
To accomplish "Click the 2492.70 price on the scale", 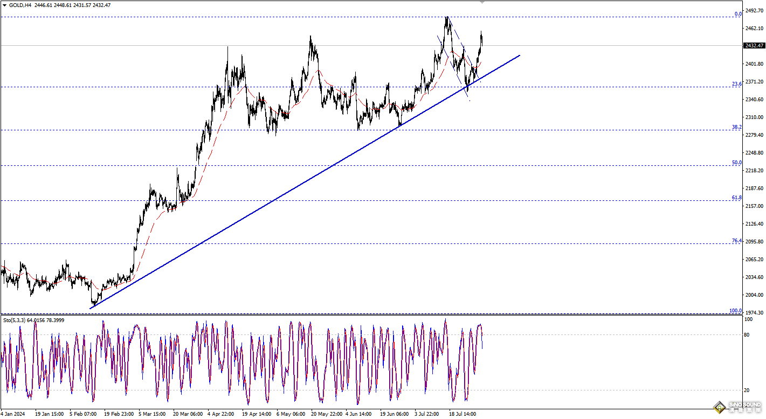I will tap(754, 11).
